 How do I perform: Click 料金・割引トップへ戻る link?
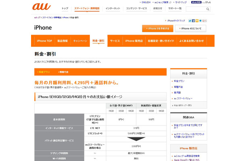(183, 105)
